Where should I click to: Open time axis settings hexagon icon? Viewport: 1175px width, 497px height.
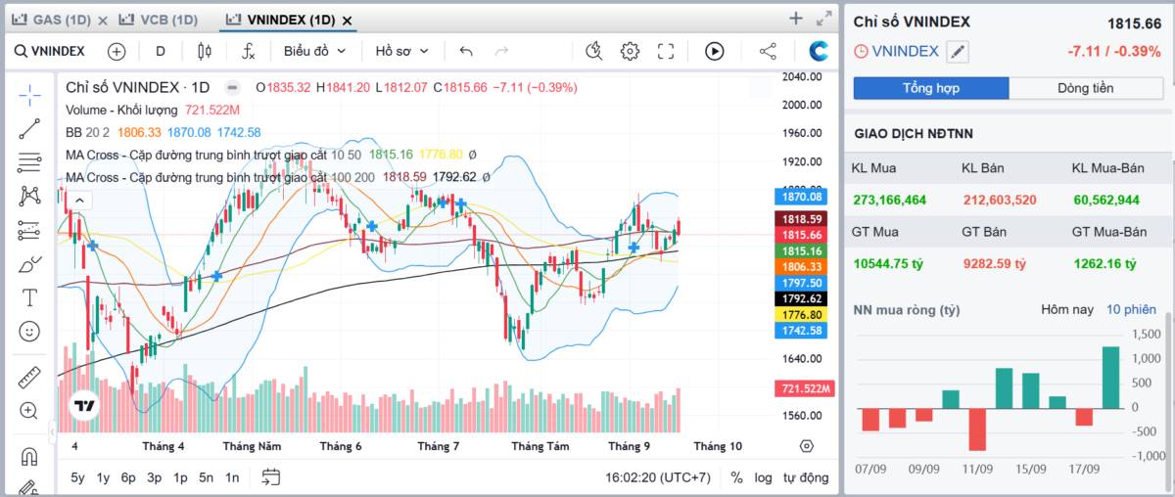point(806,446)
